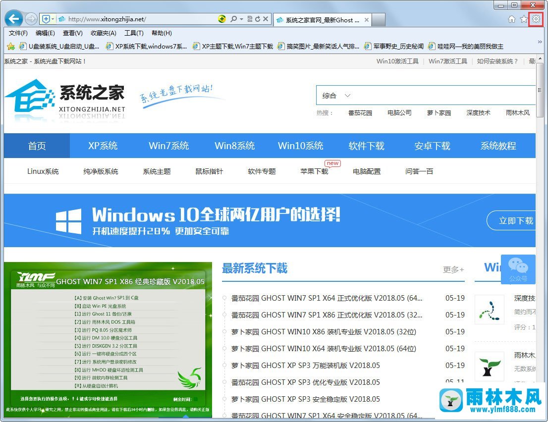Close the 系统之家官网 tab
The image size is (548, 422).
point(366,20)
